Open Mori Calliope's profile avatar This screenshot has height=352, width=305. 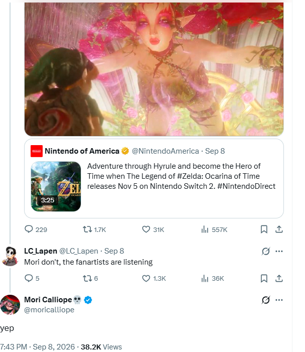coord(10,305)
